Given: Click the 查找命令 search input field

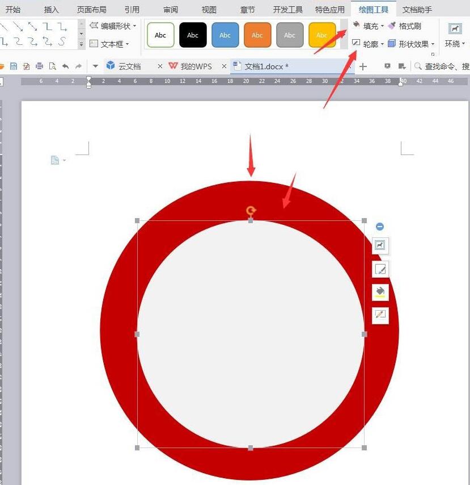Looking at the screenshot, I should point(447,66).
